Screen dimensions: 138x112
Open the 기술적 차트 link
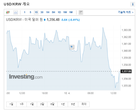coord(126,12)
